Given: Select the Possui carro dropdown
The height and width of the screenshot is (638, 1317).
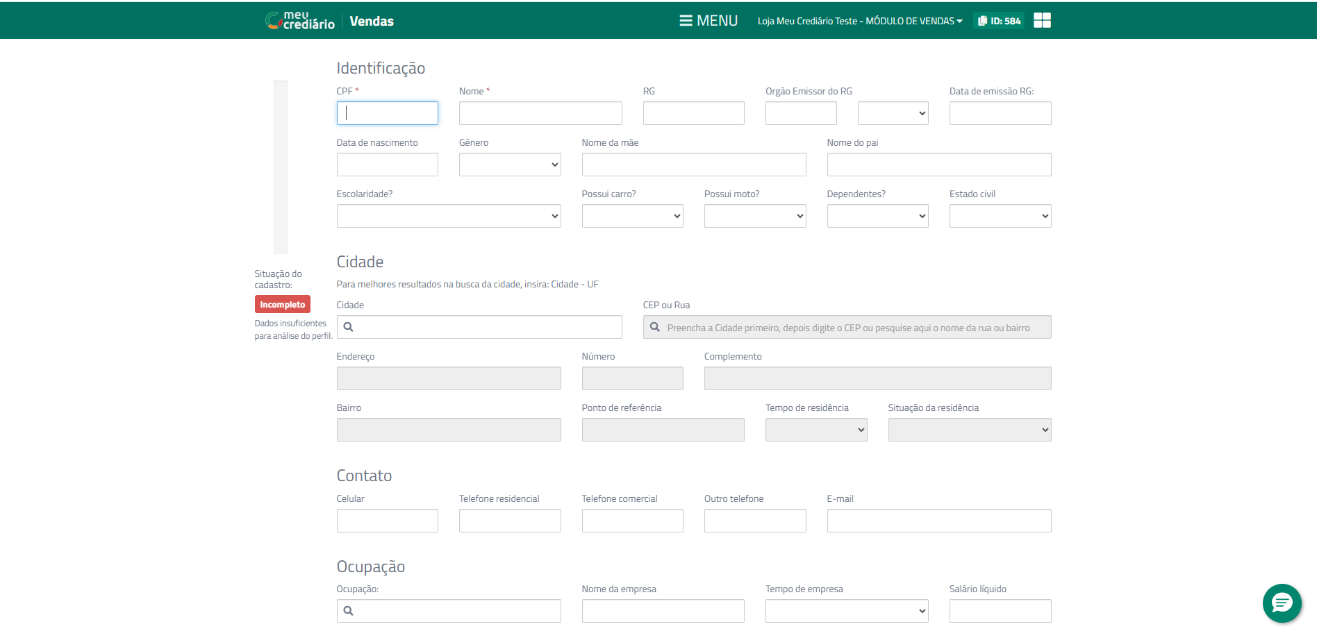Looking at the screenshot, I should click(x=632, y=216).
